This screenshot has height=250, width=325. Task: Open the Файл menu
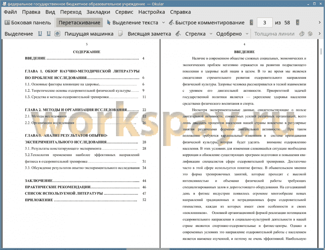[x=10, y=12]
